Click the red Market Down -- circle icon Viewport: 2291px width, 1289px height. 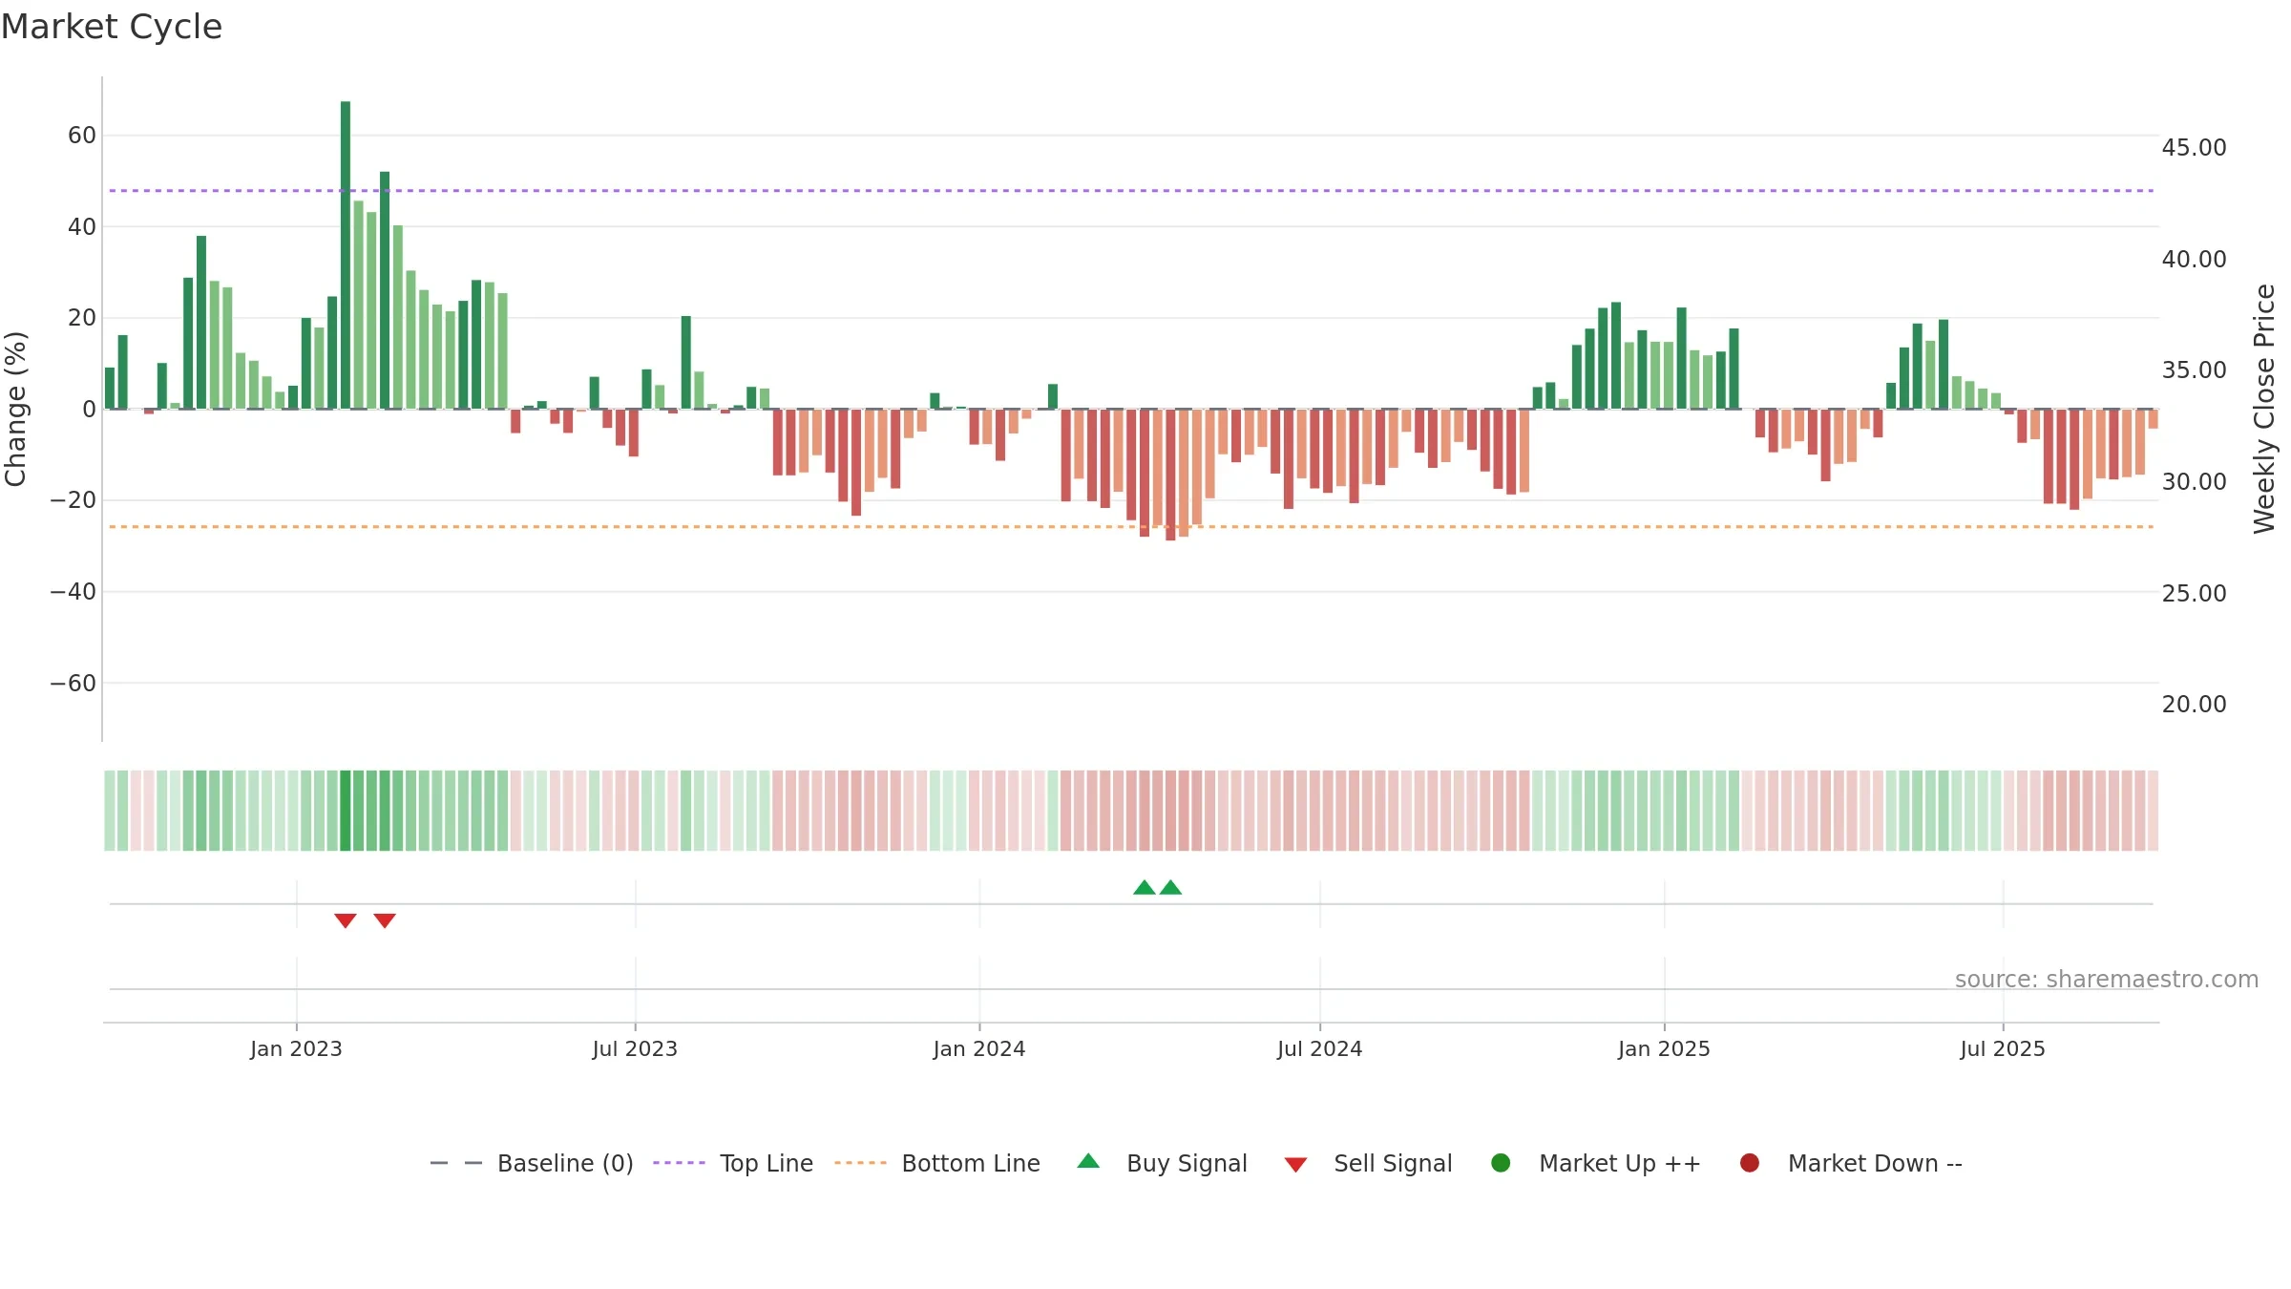[1750, 1163]
